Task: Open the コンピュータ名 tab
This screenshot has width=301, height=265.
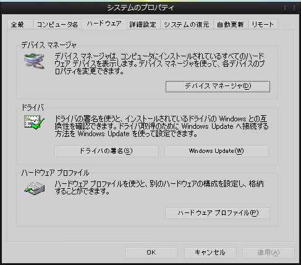Action: point(57,25)
